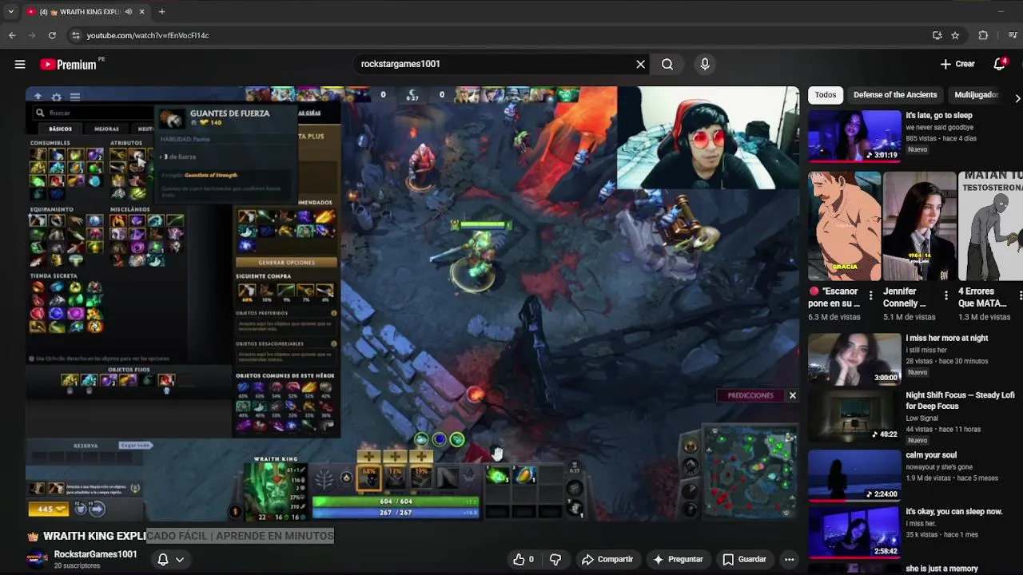1023x575 pixels.
Task: Open options menu for Jennifer Connelly short
Action: pos(945,296)
